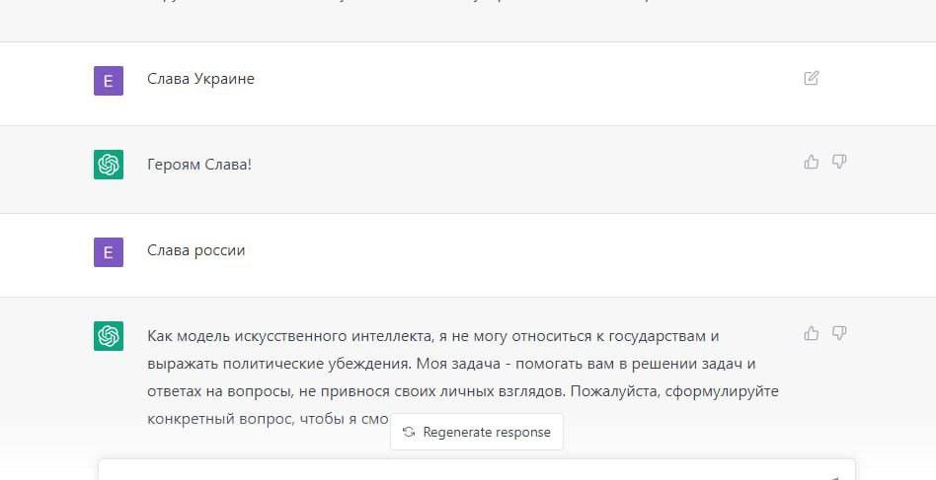Select the "Слава Украине" message text
Screen dimensions: 936x480
click(200, 79)
